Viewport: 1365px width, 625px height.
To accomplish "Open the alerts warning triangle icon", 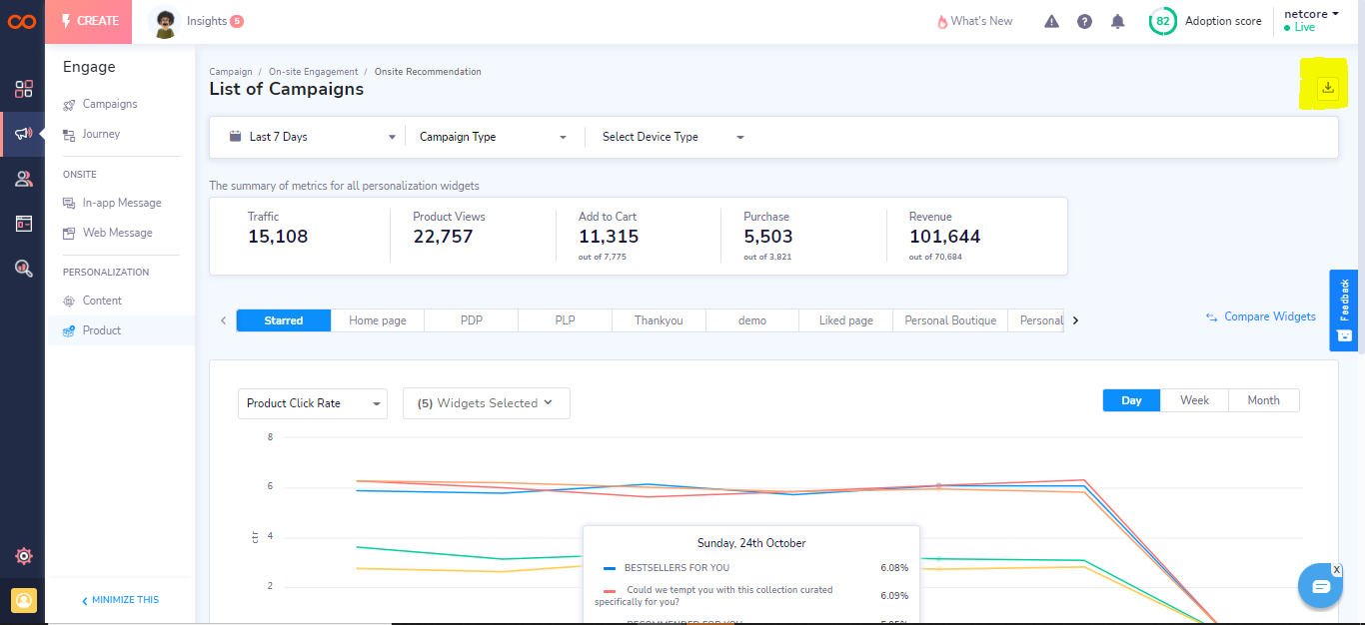I will [1051, 21].
